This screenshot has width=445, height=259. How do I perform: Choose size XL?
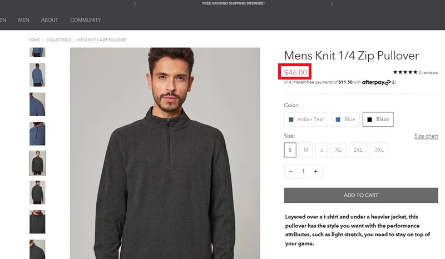[x=338, y=150]
